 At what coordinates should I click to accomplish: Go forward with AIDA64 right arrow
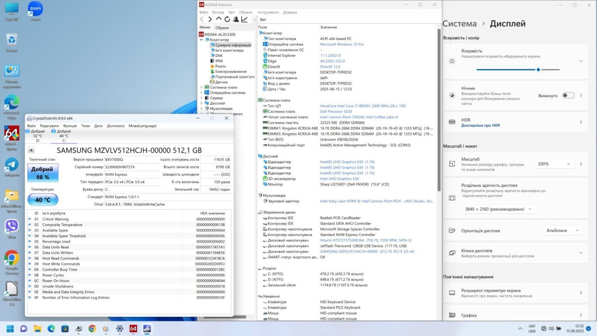tap(210, 19)
